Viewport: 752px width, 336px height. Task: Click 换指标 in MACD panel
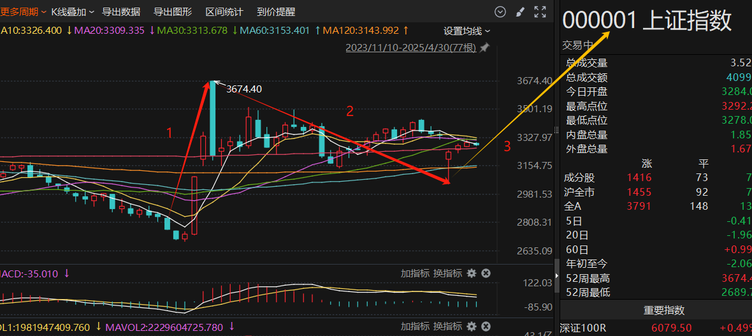[447, 273]
